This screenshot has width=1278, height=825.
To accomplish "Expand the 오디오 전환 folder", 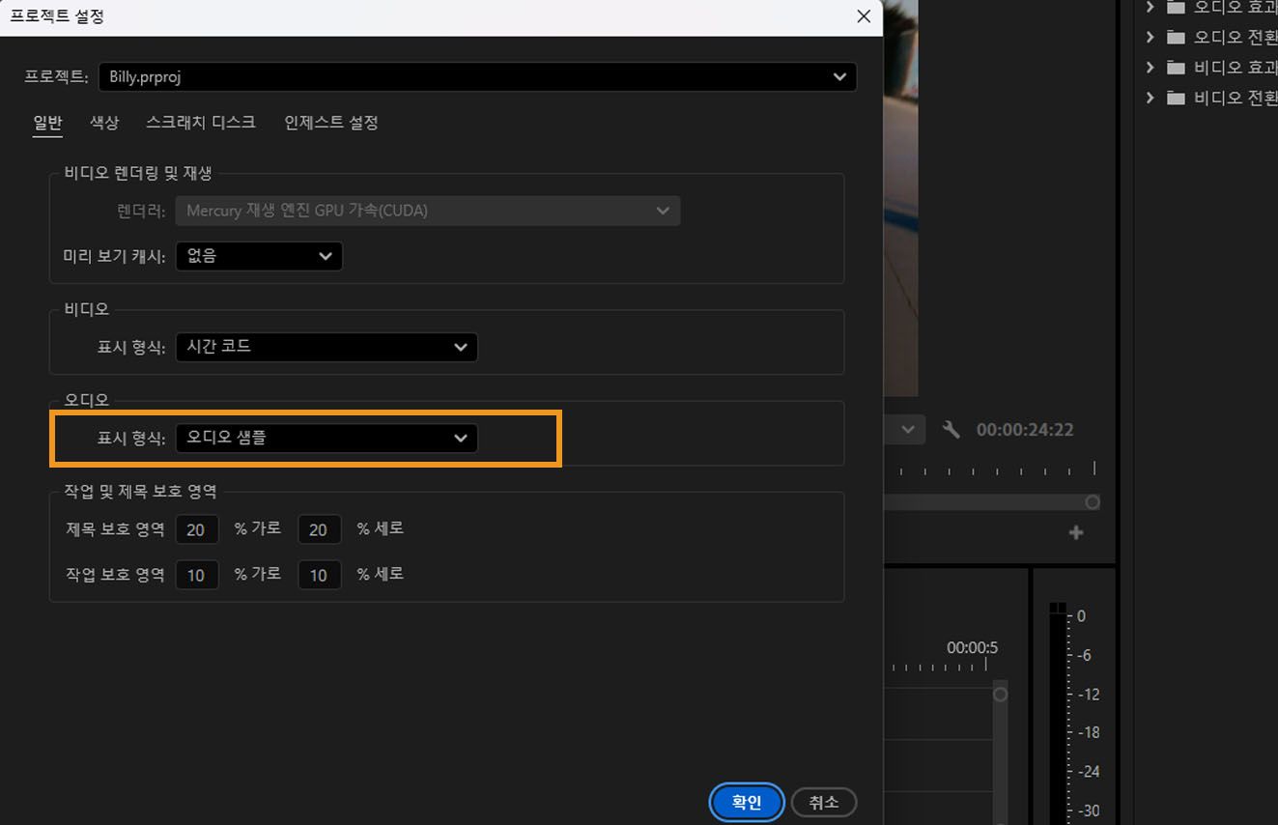I will [x=1150, y=38].
